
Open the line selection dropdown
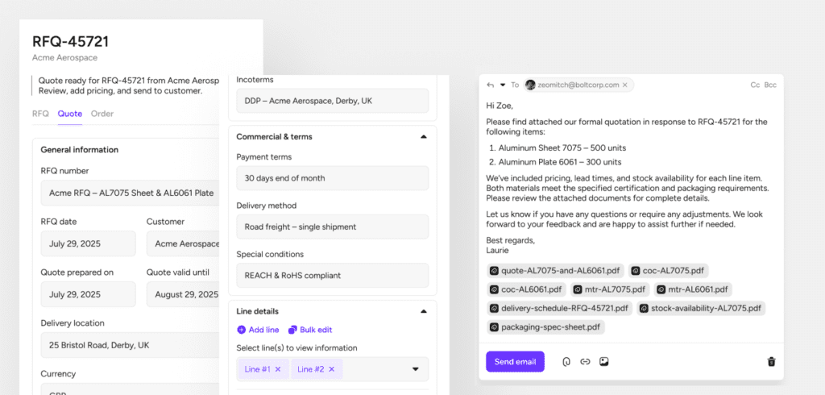point(416,369)
